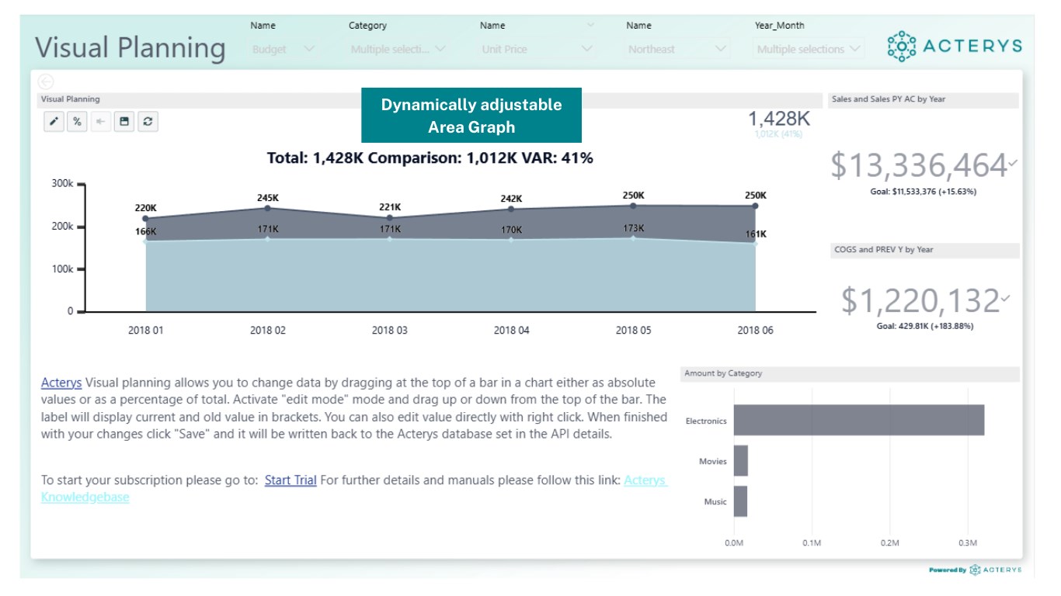Select the Movies bar in Amount by Category

point(741,461)
